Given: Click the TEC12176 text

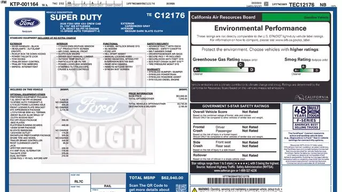Looking at the screenshot, I should (301, 5).
